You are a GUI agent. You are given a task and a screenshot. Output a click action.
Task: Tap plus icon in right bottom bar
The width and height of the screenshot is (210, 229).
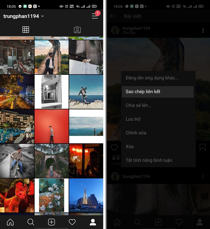tap(158, 222)
